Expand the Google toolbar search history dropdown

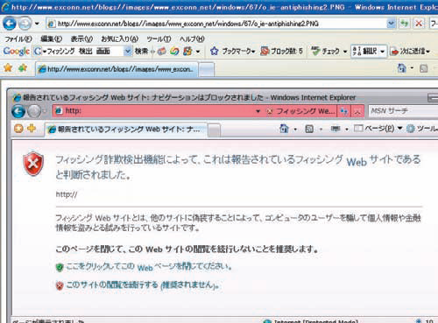pos(128,52)
